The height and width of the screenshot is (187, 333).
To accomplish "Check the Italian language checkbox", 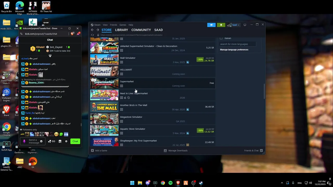I will (221, 38).
